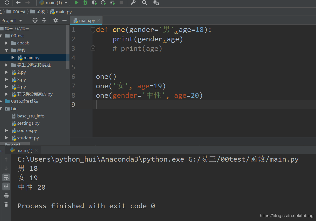
Task: Open Search Everywhere magnifier
Action: (x=144, y=2)
